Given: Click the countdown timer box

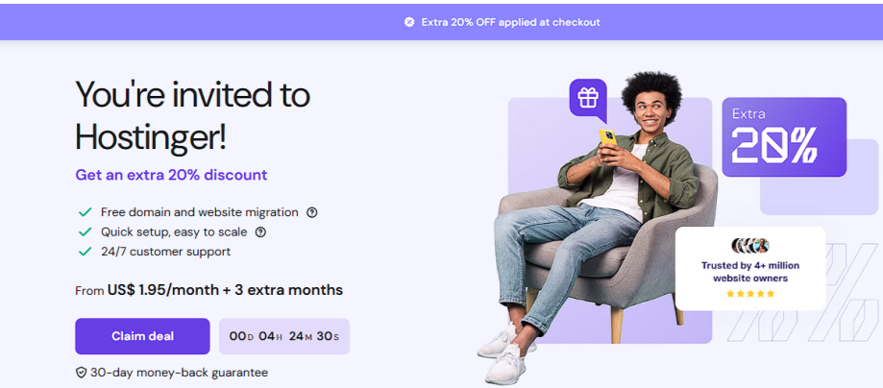Looking at the screenshot, I should coord(284,336).
